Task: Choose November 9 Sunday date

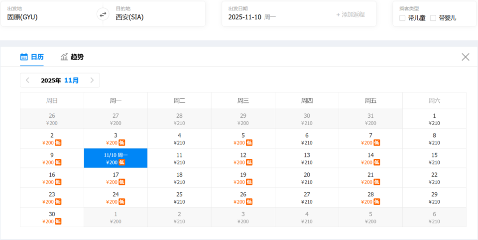Action: pos(52,158)
